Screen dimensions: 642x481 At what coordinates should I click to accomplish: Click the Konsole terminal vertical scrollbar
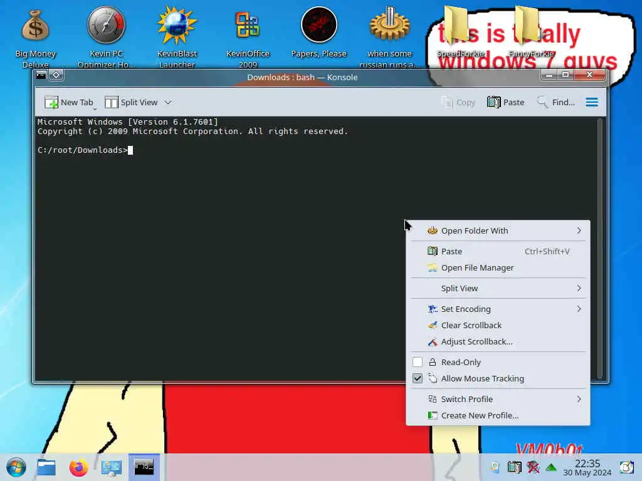(600, 249)
